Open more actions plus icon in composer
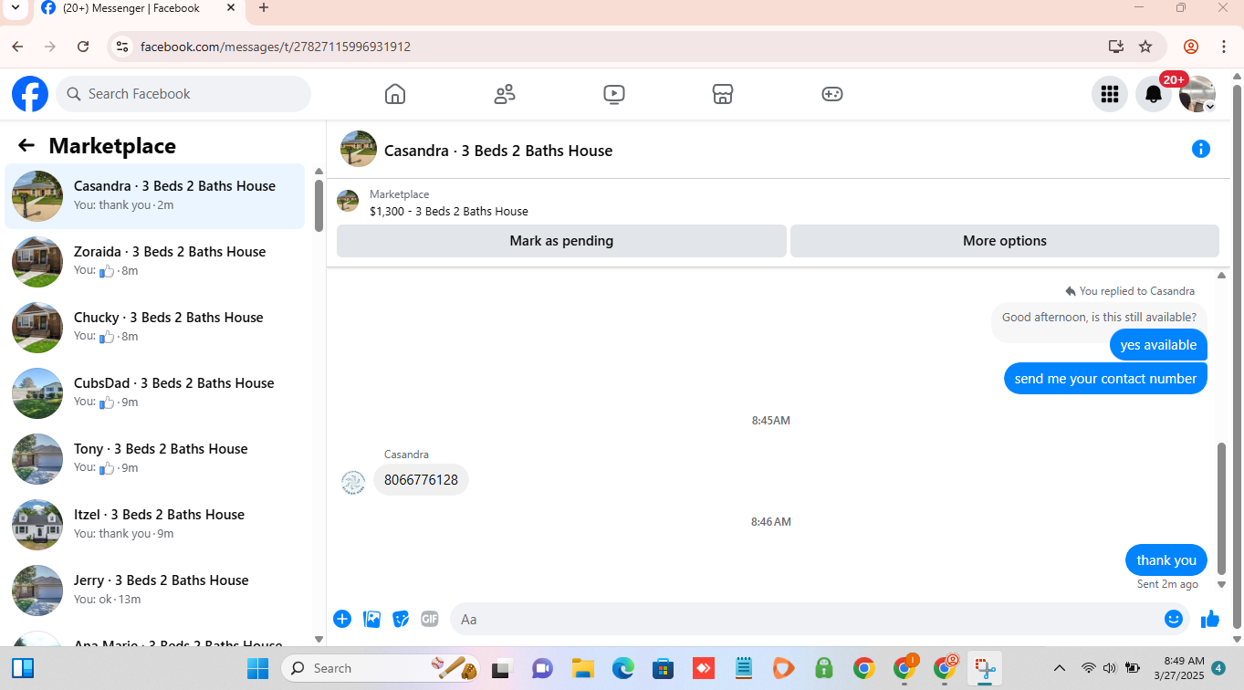The width and height of the screenshot is (1244, 690). (x=342, y=619)
